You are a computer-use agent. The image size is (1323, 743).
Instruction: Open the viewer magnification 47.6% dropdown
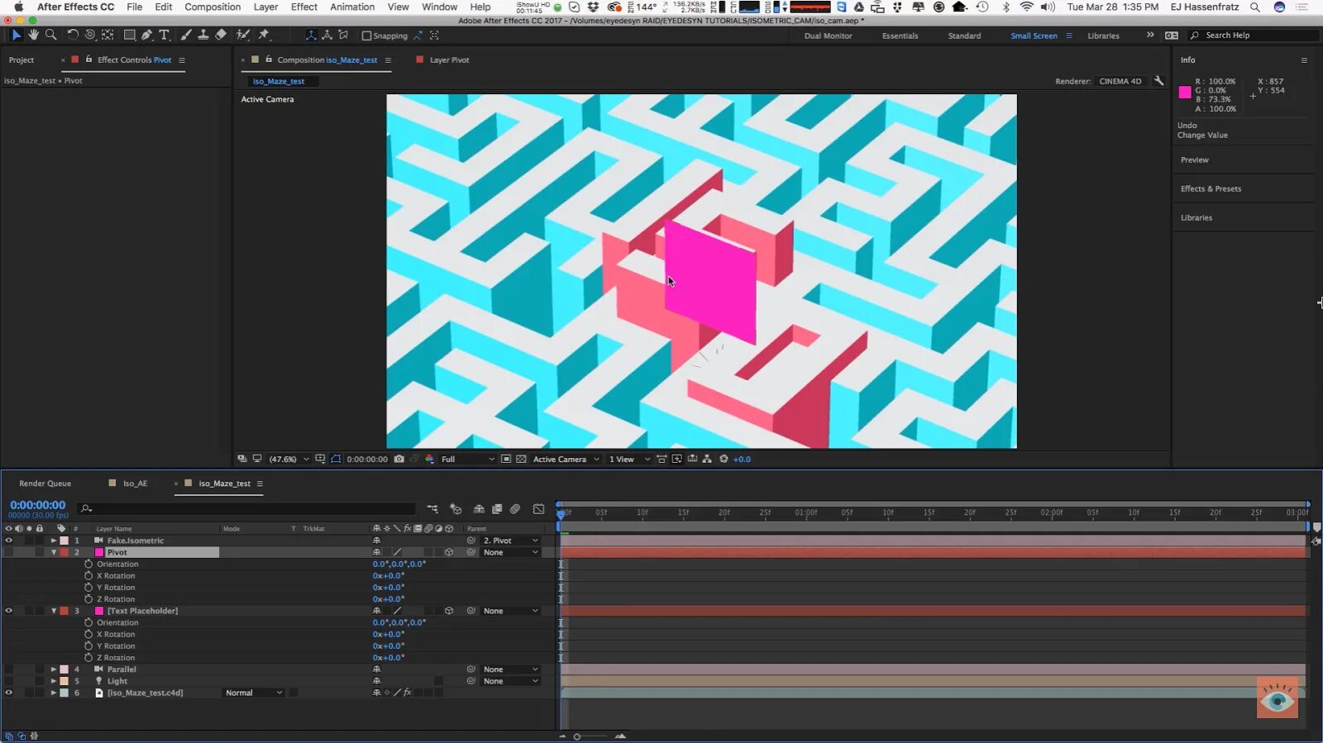(x=289, y=459)
